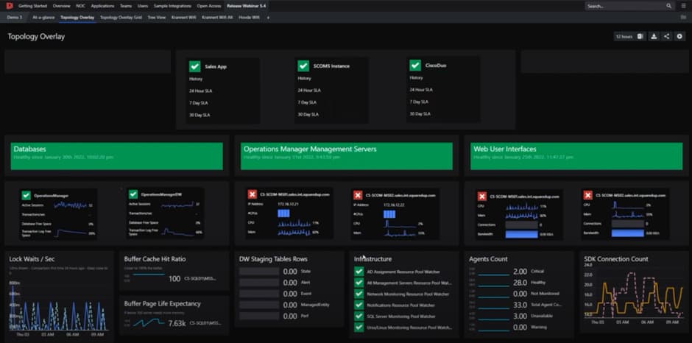Click CiscoDuo green health check icon
Screen dimensions: 692x343
(415, 66)
